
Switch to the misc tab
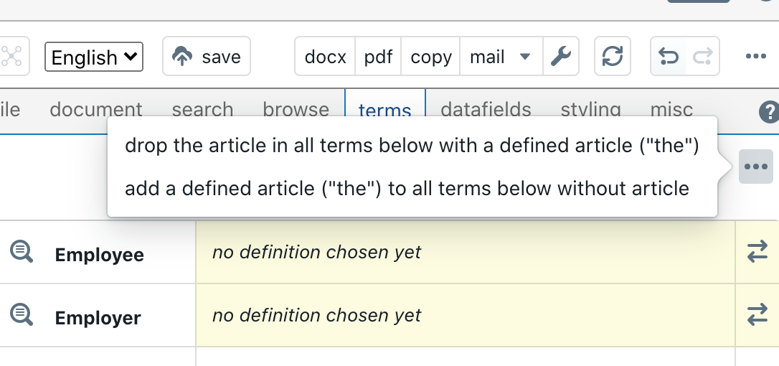pos(671,109)
